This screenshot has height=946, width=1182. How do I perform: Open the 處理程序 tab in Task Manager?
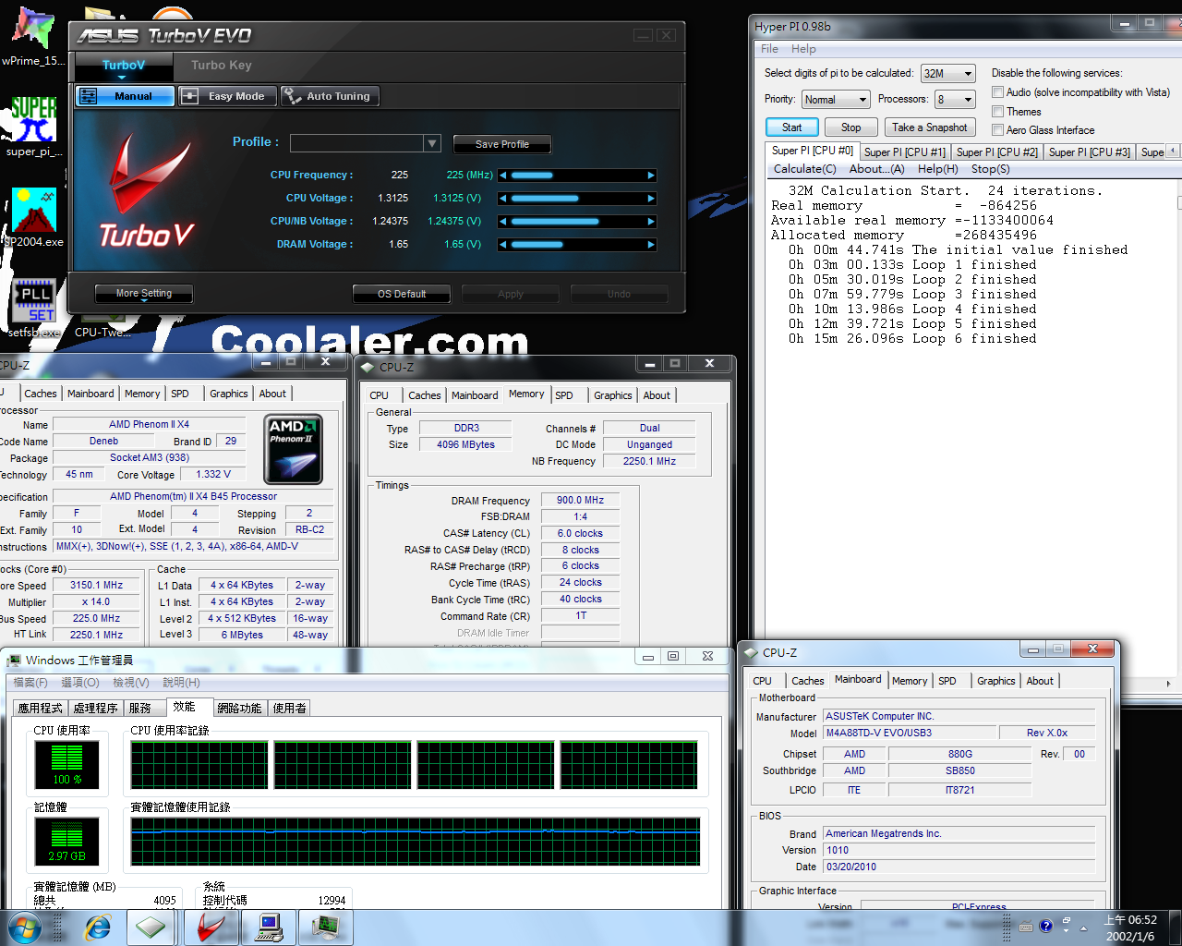point(96,709)
